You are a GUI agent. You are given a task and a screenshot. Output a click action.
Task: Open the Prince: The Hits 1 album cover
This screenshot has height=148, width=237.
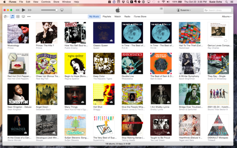pyautogui.click(x=47, y=33)
